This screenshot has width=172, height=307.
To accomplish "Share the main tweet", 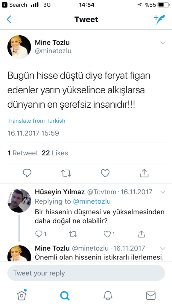I will (x=144, y=173).
